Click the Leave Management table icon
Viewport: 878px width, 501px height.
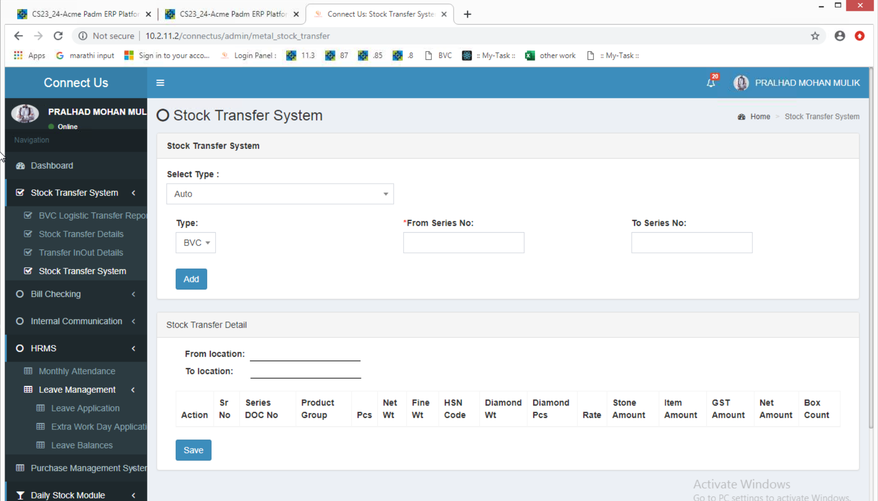click(28, 389)
